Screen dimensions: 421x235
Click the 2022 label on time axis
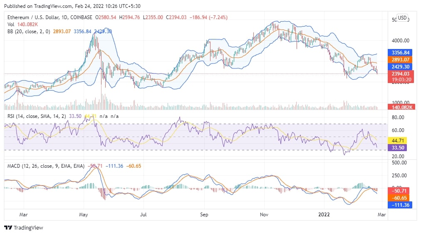pos(324,215)
